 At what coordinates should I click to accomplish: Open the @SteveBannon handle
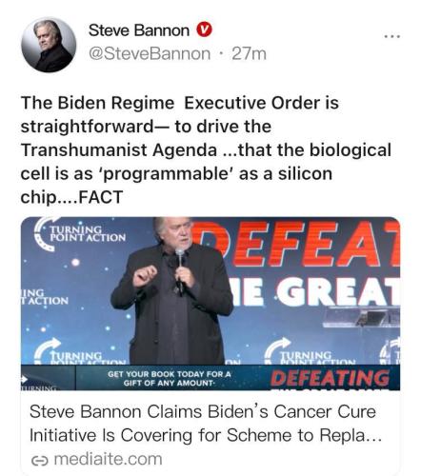point(150,54)
